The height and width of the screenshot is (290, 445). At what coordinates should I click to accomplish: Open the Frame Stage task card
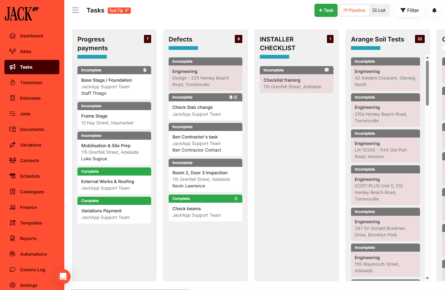pyautogui.click(x=114, y=119)
